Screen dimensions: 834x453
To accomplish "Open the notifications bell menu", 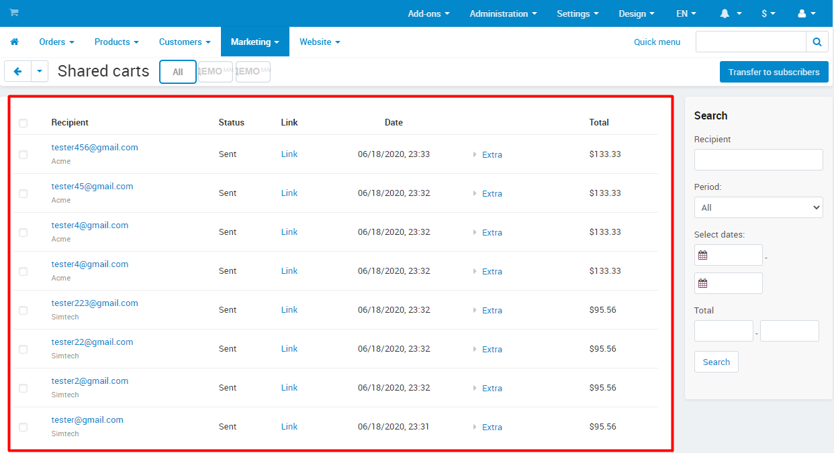I will pos(731,13).
